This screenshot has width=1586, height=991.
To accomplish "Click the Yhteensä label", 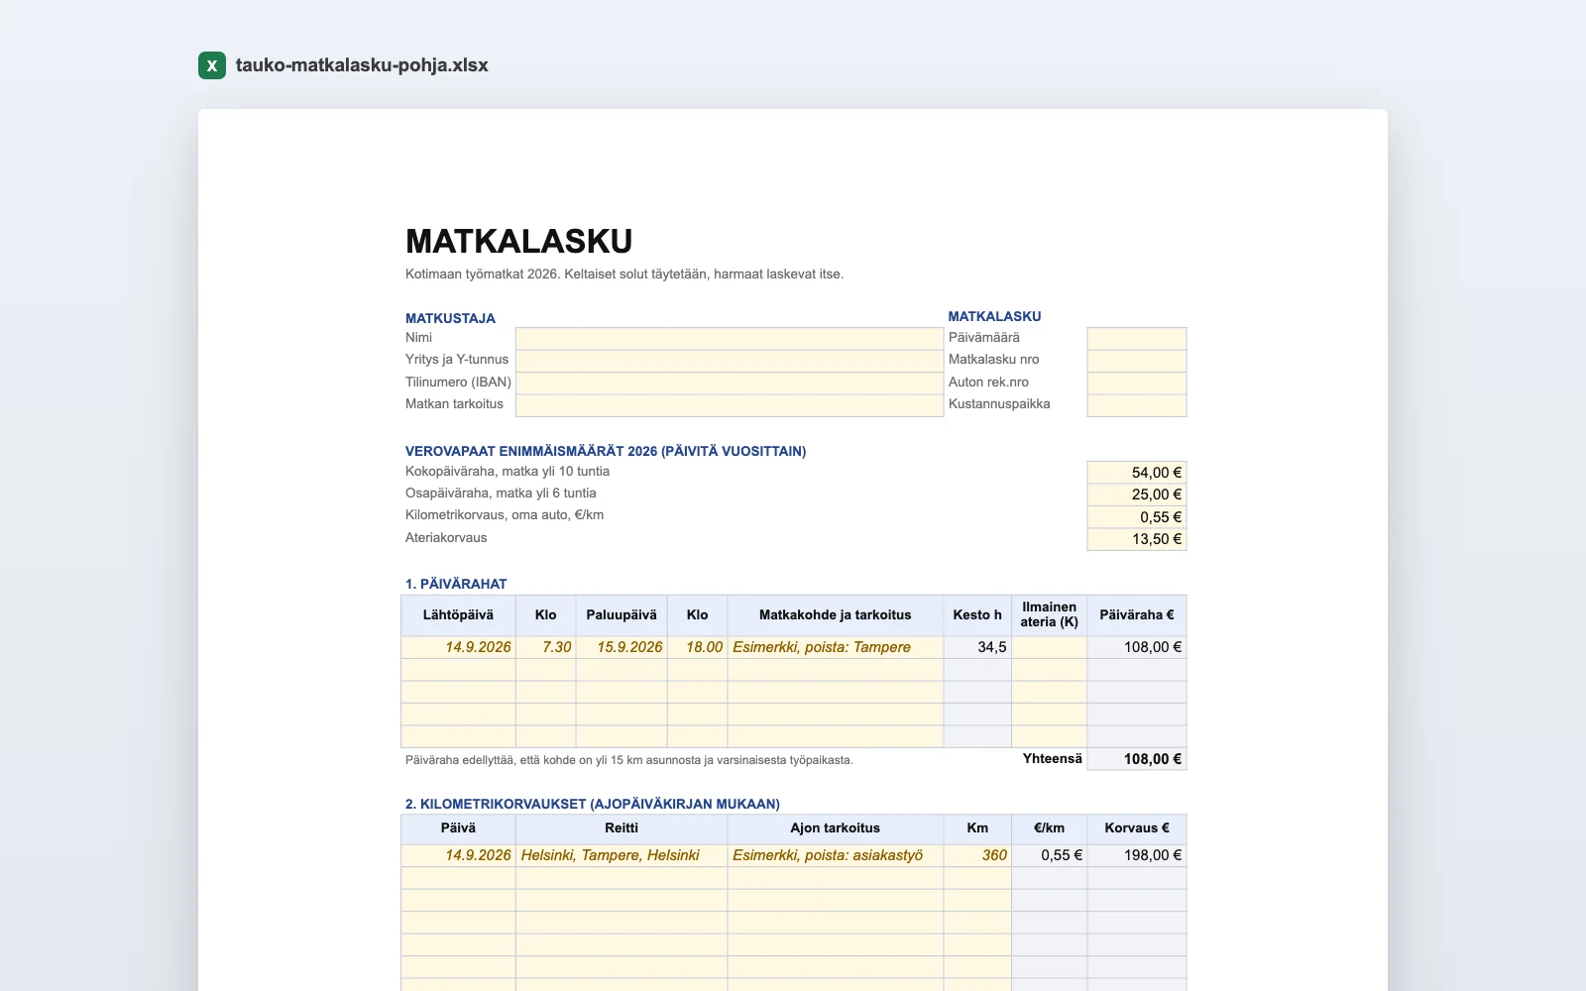I will [1052, 758].
